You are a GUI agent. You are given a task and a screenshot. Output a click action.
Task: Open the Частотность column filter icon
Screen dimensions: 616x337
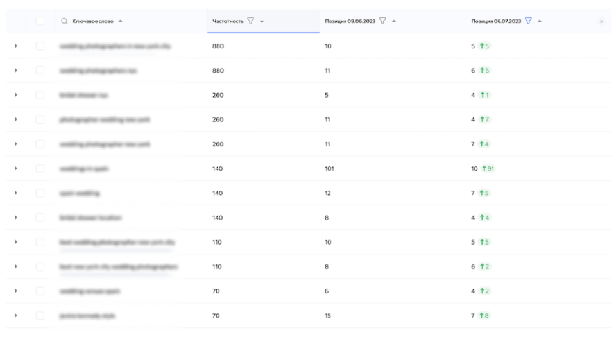point(251,21)
